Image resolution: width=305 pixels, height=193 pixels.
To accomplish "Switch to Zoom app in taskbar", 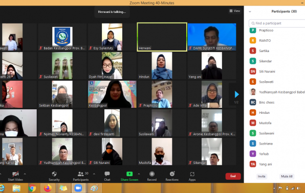I will [x=78, y=188].
